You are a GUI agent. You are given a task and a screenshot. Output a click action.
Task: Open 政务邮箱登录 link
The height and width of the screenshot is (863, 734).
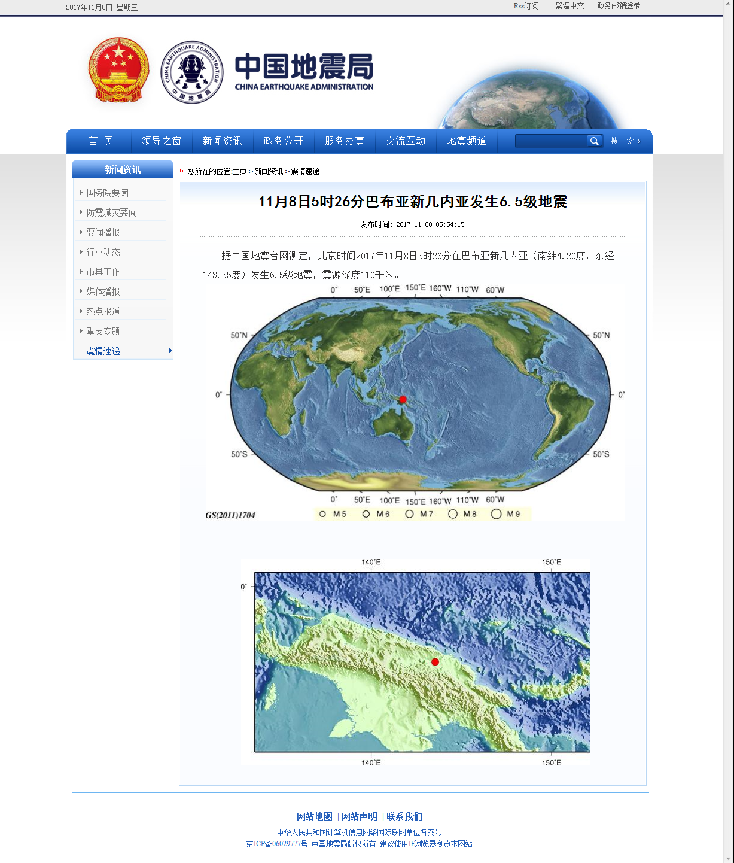pos(619,6)
